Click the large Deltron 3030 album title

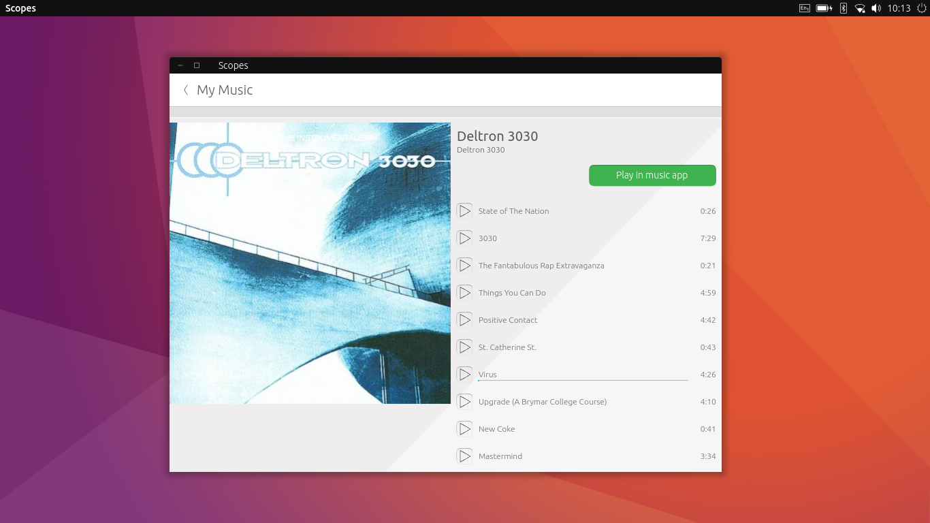click(498, 136)
